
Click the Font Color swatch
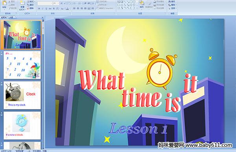pos(67,9)
